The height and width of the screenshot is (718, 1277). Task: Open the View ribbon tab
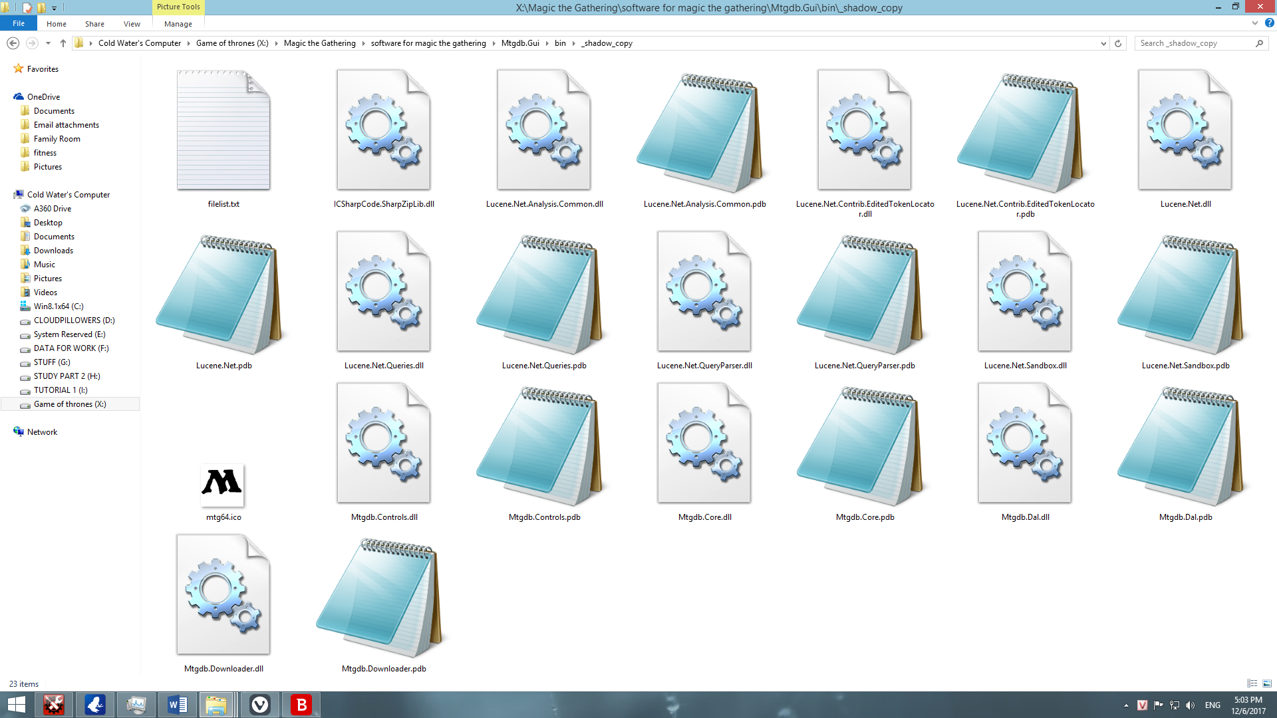coord(132,24)
